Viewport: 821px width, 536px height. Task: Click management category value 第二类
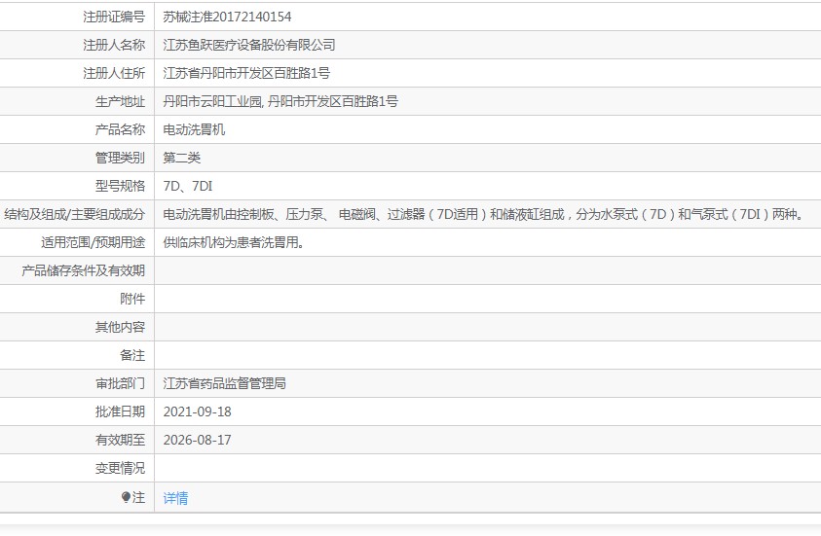[181, 158]
